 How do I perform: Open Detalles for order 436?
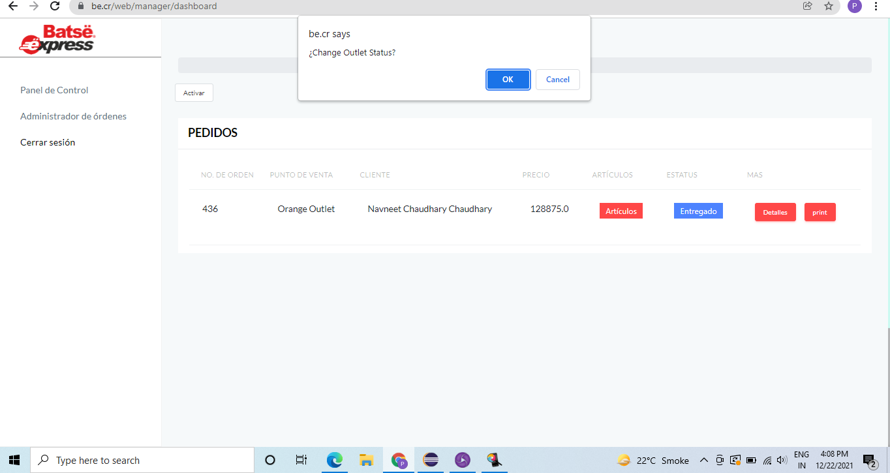pos(775,212)
